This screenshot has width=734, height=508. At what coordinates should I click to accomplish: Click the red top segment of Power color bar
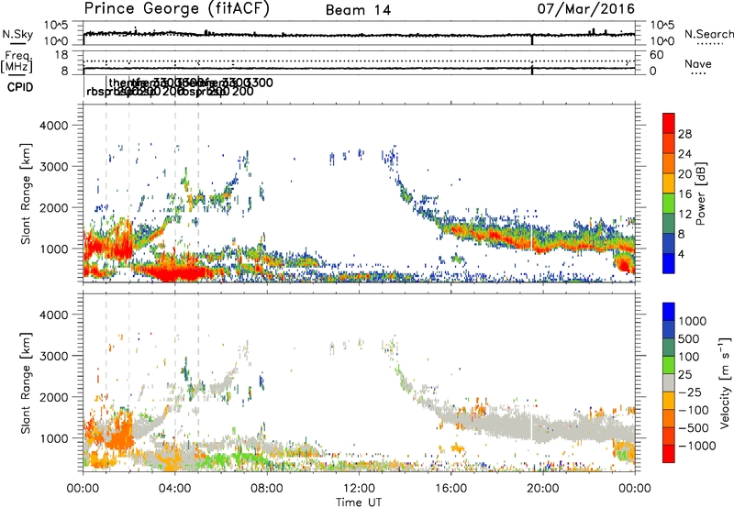coord(669,123)
